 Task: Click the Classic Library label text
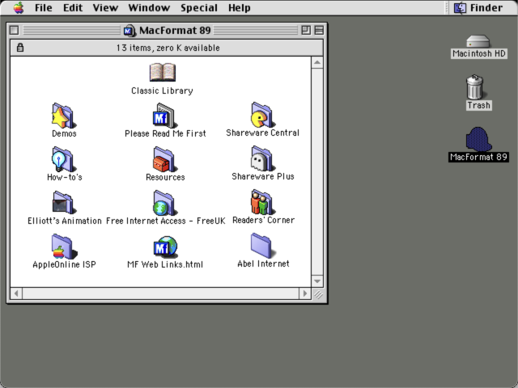point(162,91)
